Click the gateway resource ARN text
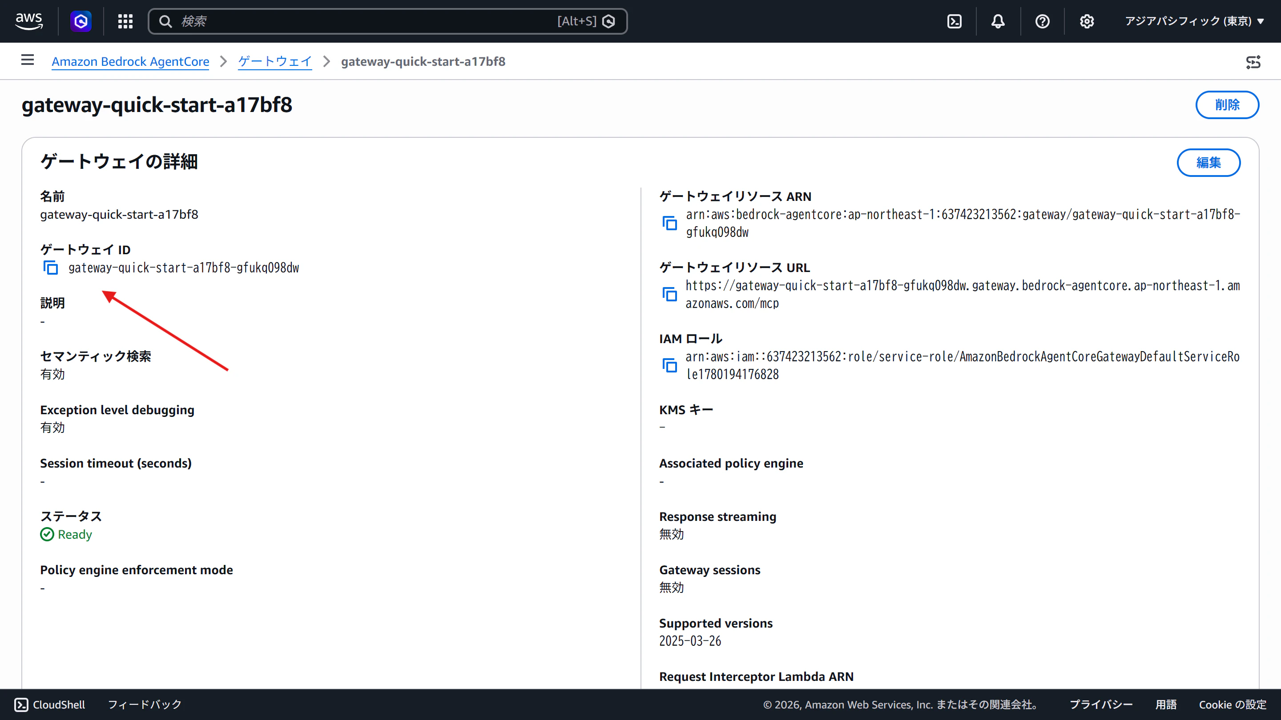Viewport: 1281px width, 720px height. pos(963,223)
